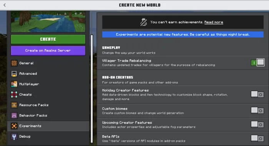
Task: Click Create on Realms Server button
Action: click(48, 51)
